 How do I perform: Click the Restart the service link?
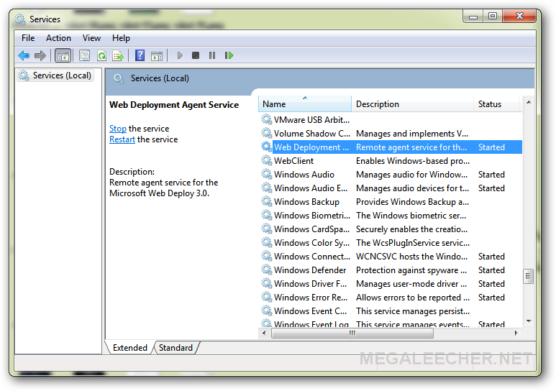tap(122, 139)
